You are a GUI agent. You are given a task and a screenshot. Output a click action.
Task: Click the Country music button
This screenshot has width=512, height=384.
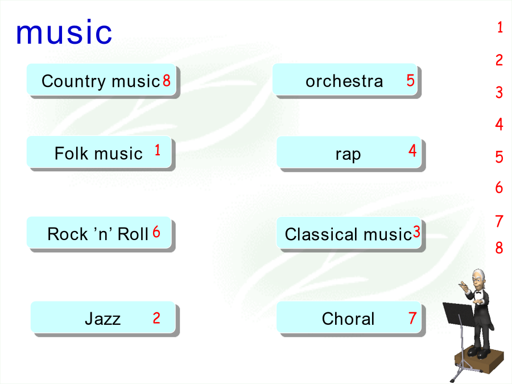tap(102, 80)
